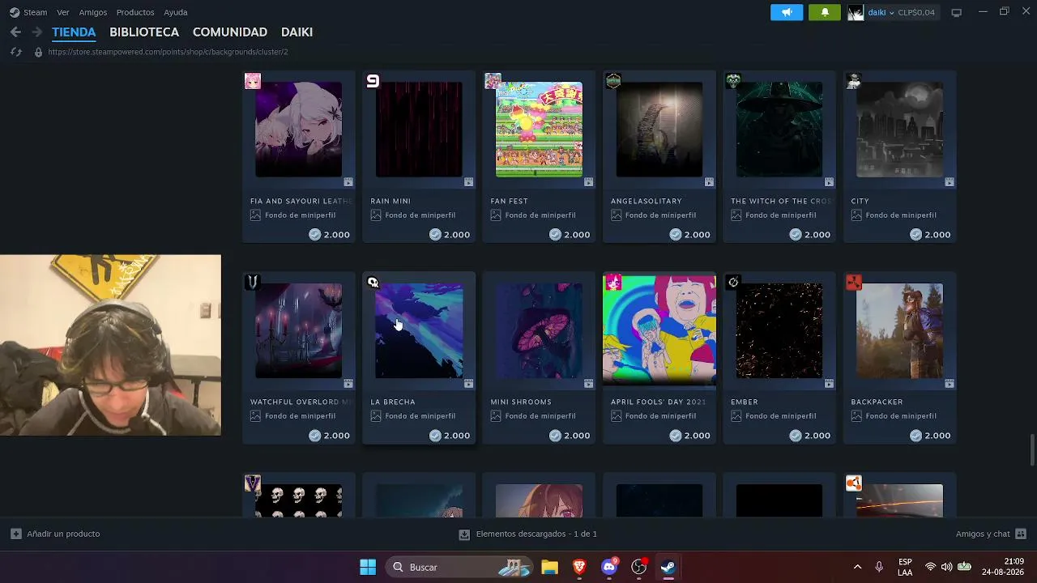Click the 2.000 points price on Fan Fest
Image resolution: width=1037 pixels, height=583 pixels.
point(570,235)
